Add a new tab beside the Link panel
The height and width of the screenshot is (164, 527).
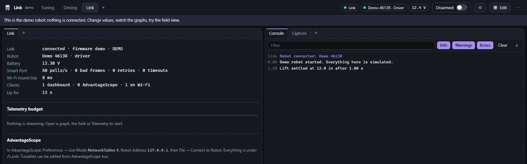[24, 33]
